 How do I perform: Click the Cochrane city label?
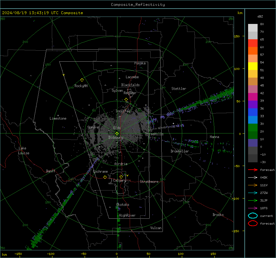[100, 171]
